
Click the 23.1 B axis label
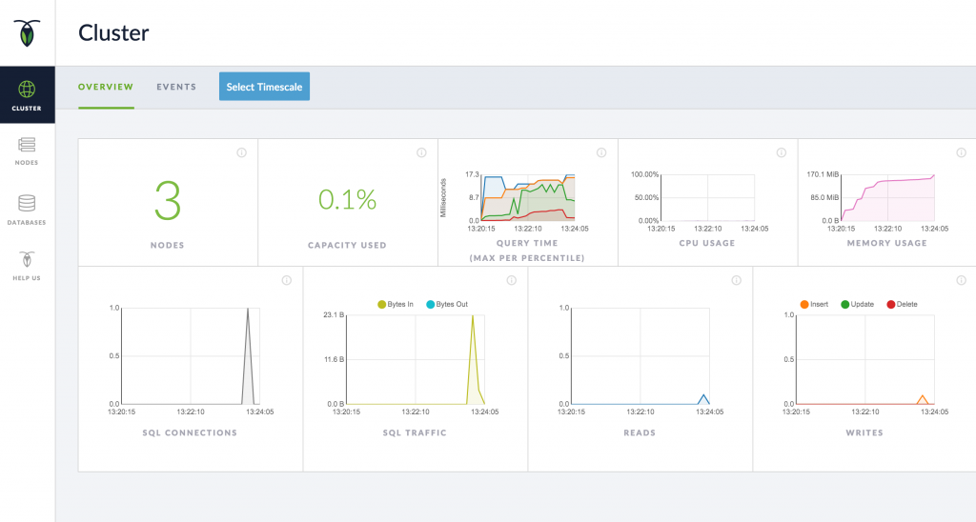pos(335,314)
